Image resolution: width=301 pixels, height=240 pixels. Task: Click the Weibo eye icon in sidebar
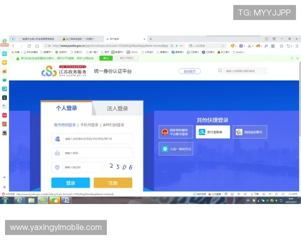click(5, 71)
